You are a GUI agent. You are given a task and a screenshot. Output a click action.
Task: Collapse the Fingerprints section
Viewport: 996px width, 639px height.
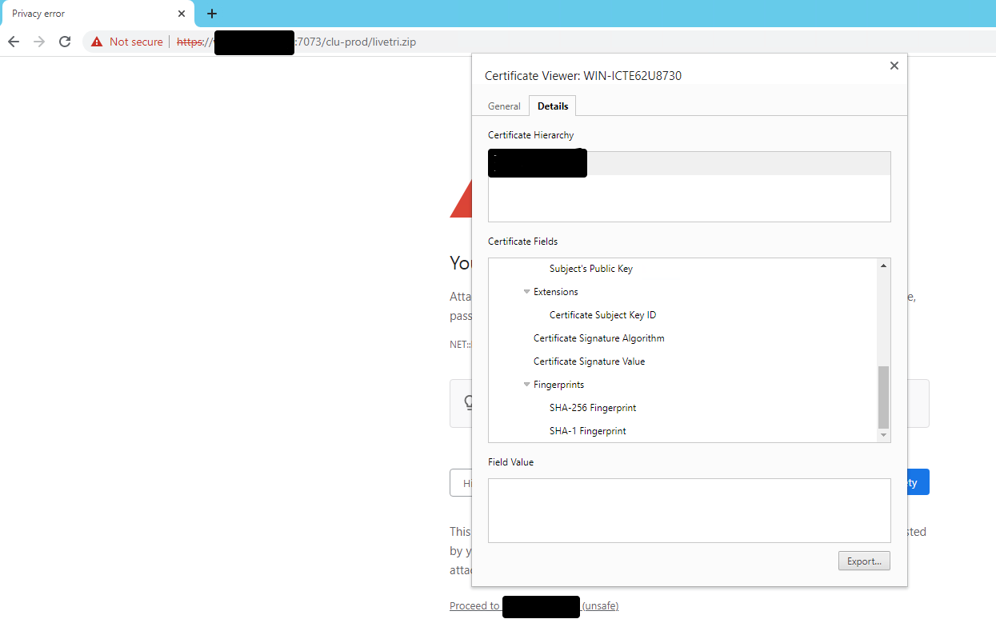[x=526, y=384]
